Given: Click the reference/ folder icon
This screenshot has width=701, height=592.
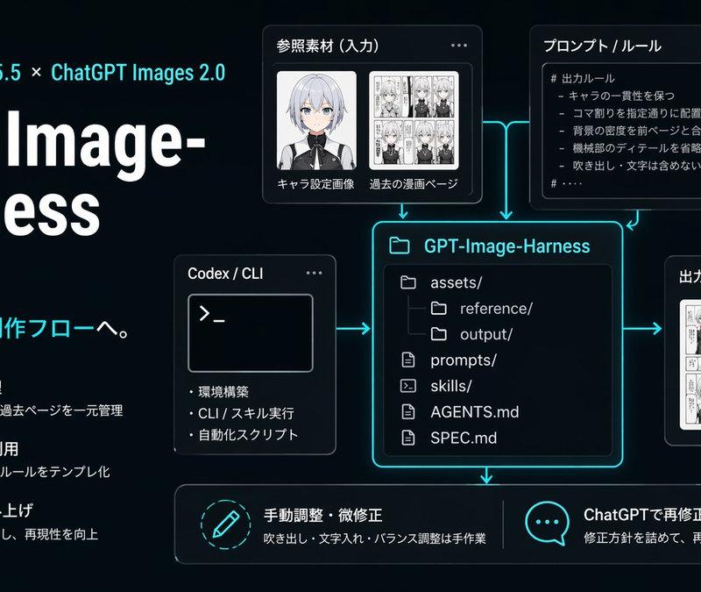Looking at the screenshot, I should [438, 309].
